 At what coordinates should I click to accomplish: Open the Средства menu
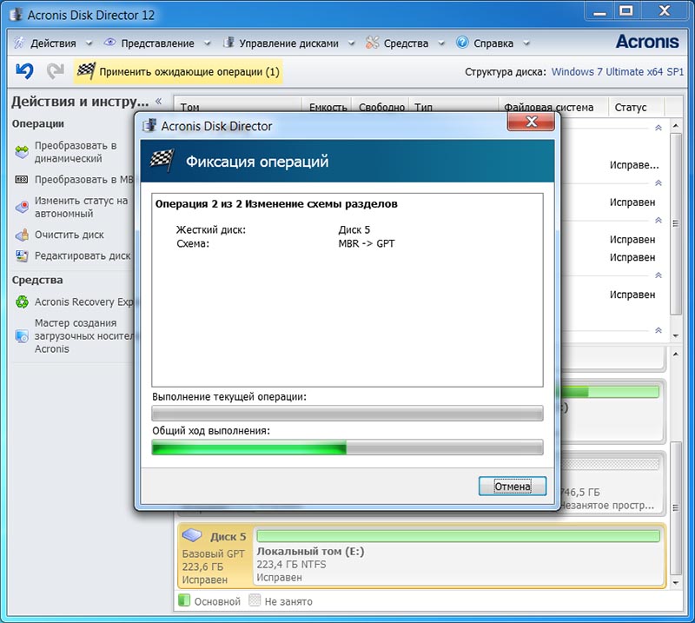click(406, 43)
